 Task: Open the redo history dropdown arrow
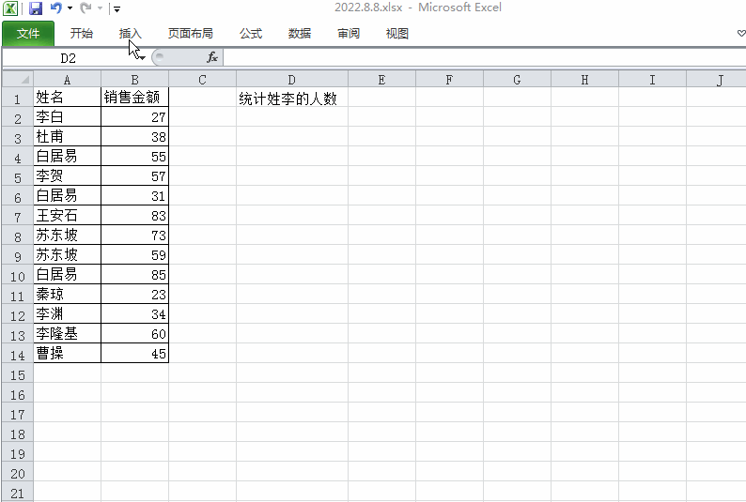[x=100, y=8]
